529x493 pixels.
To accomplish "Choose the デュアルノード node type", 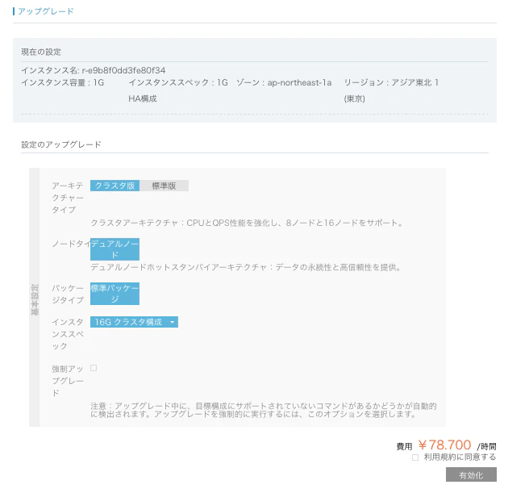I will 115,249.
